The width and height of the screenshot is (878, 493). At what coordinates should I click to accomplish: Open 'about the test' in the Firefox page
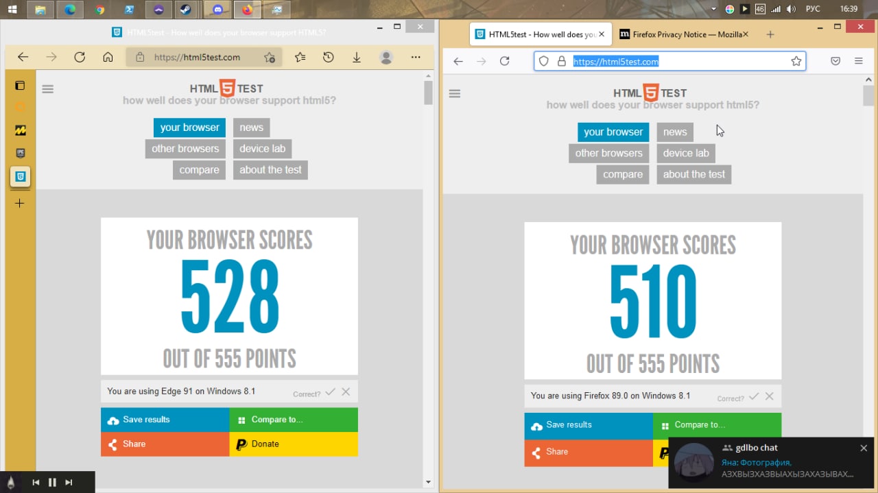coord(694,175)
